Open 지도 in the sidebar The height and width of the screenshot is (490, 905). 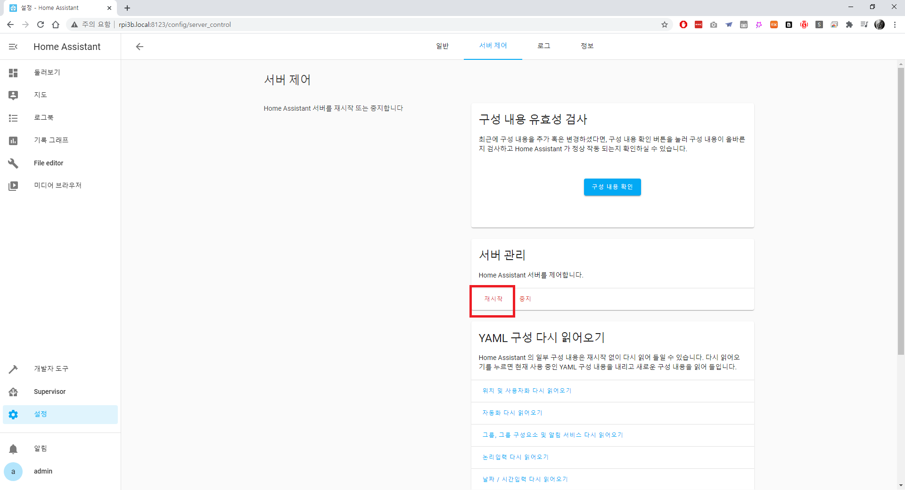click(x=60, y=95)
